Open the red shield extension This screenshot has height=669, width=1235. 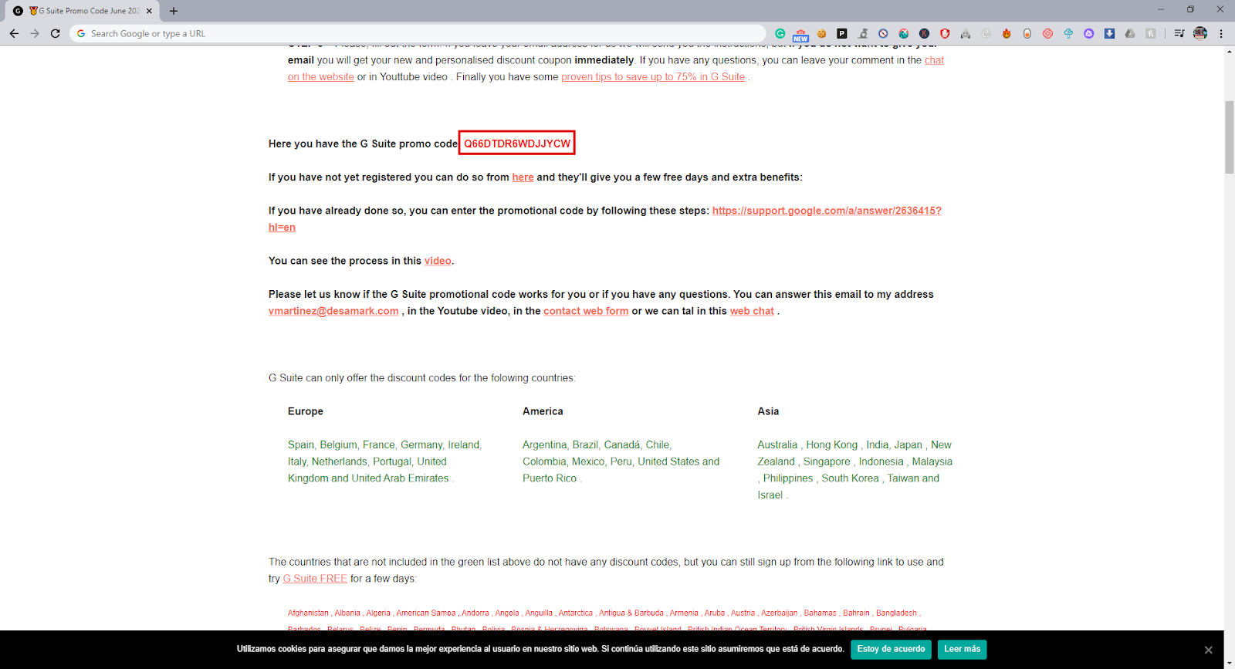click(945, 33)
